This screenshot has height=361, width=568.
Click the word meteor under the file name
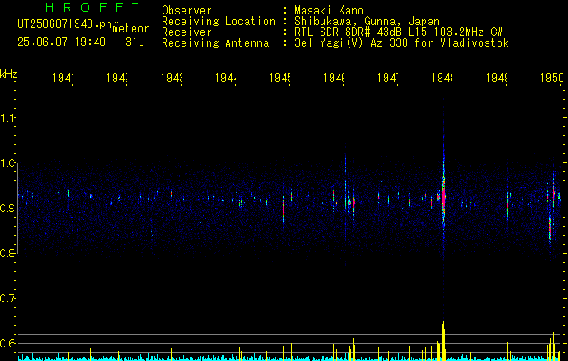point(131,29)
